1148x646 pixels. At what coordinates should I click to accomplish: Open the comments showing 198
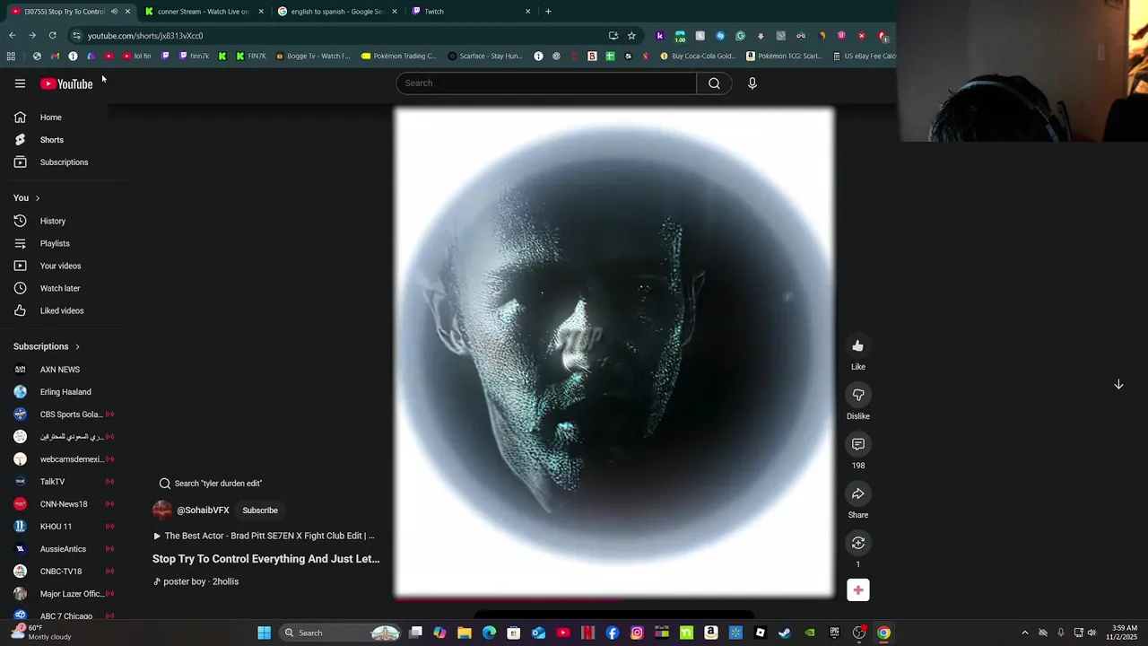[858, 445]
